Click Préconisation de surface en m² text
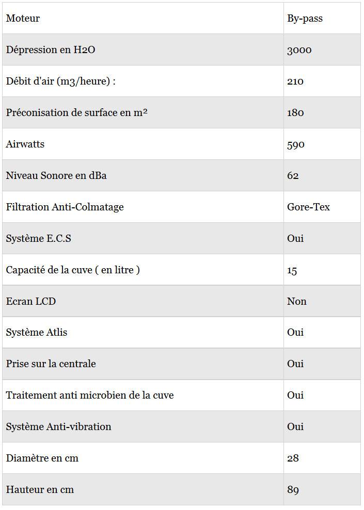 pos(76,112)
